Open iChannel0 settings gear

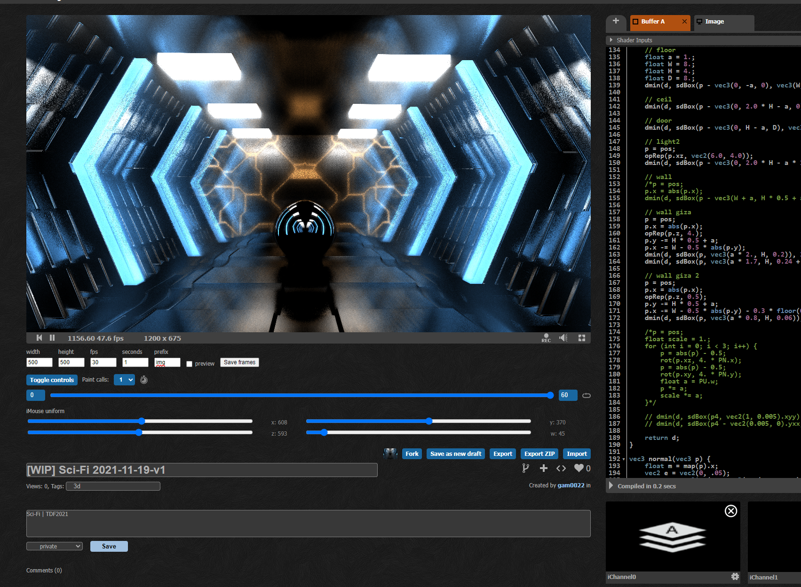click(735, 577)
